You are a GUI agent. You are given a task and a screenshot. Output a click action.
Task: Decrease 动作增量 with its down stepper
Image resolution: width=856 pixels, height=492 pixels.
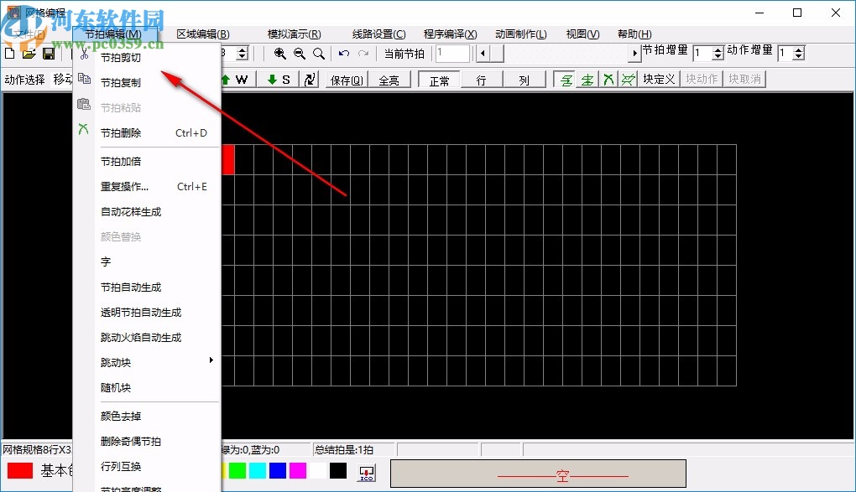coord(799,57)
